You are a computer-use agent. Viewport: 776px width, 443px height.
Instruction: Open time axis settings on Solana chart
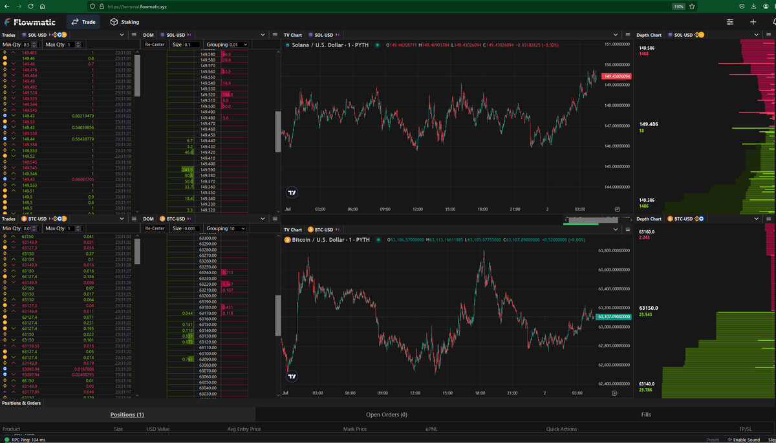[x=617, y=210]
